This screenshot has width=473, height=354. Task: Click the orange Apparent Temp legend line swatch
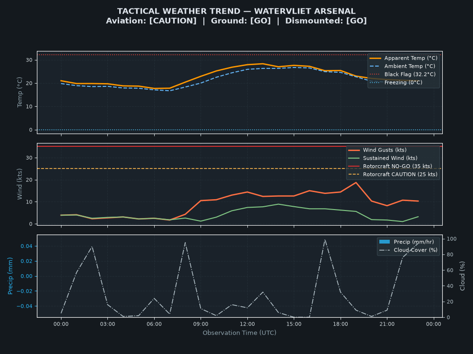[375, 58]
